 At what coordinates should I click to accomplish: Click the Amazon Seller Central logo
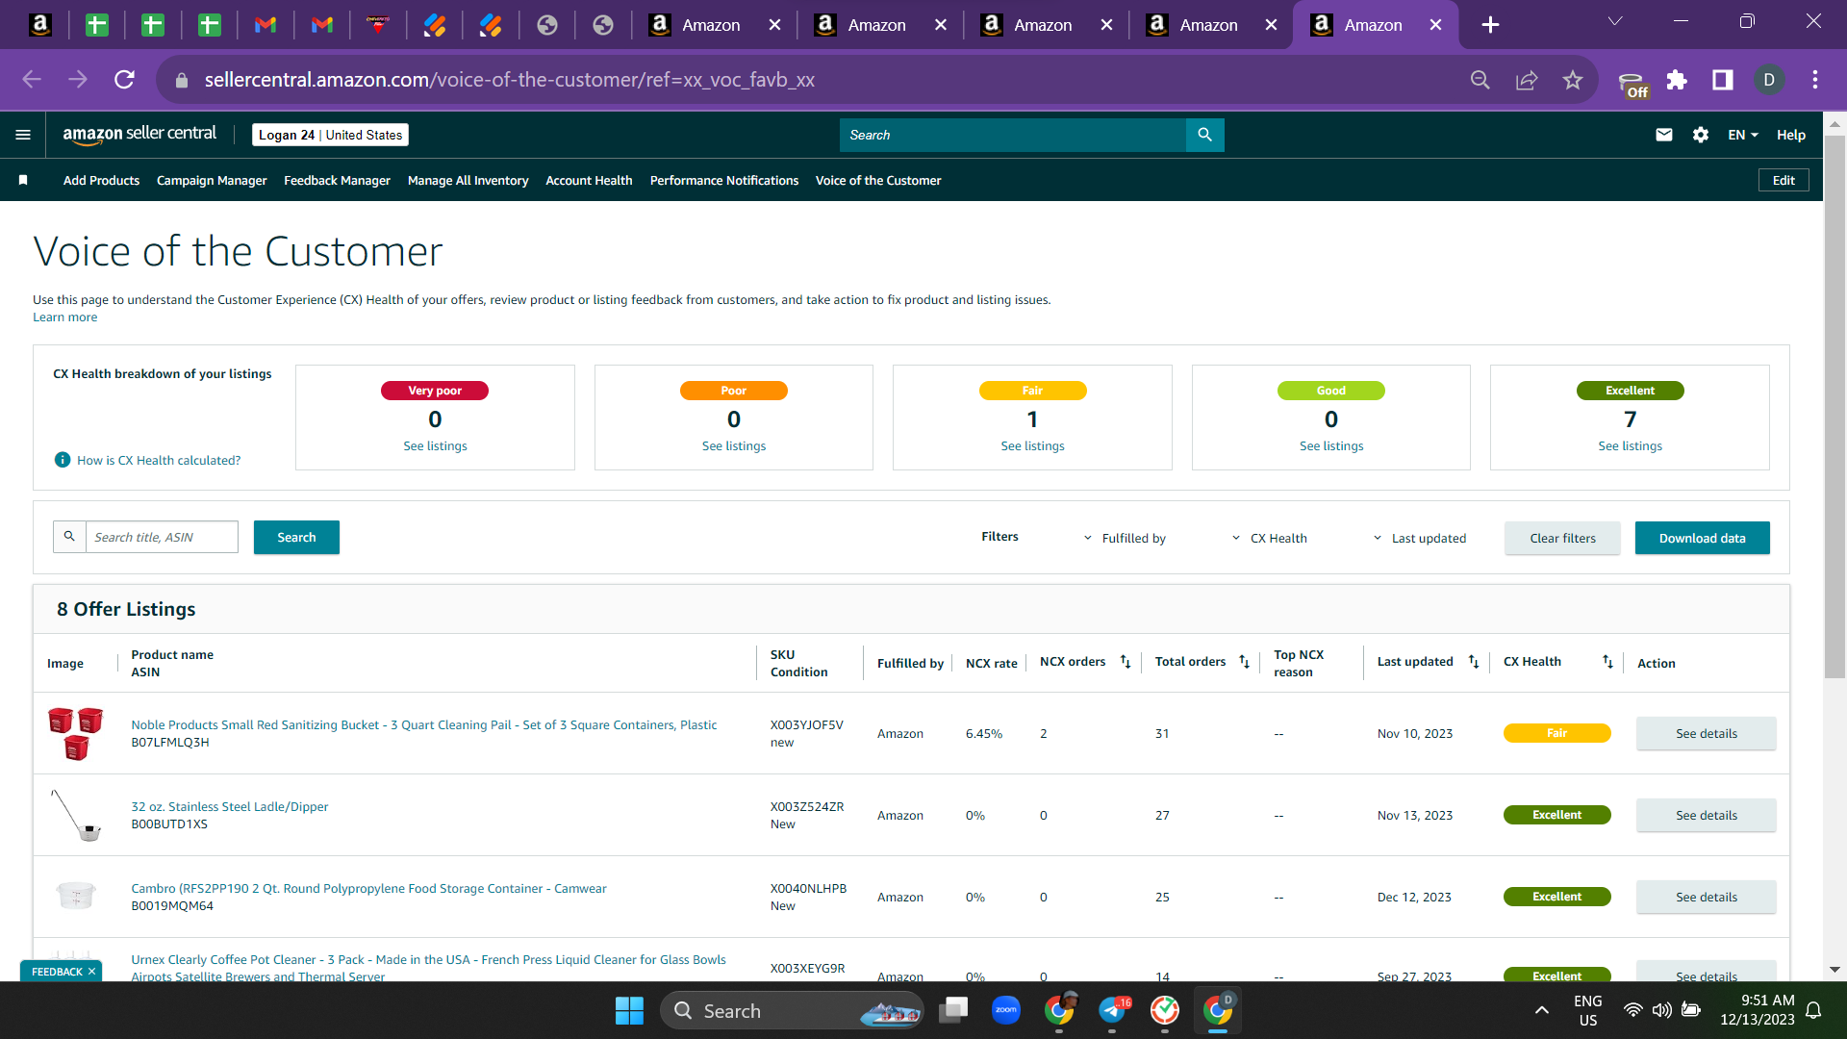click(x=139, y=135)
